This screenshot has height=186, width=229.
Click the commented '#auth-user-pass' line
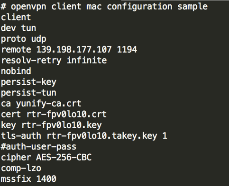(38, 147)
